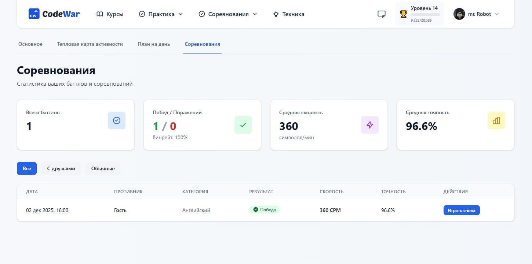Click the Техника gear icon in navbar
The height and width of the screenshot is (264, 532).
(276, 14)
